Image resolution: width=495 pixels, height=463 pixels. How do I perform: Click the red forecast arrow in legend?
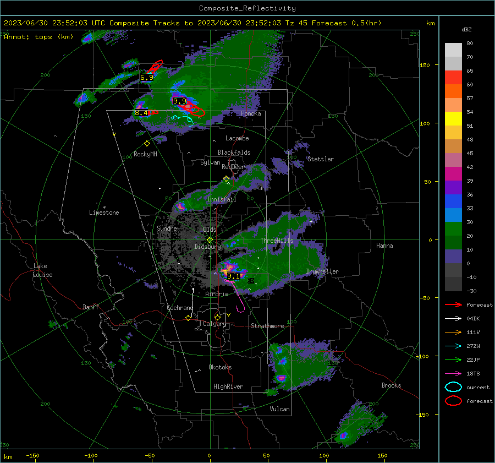pyautogui.click(x=453, y=304)
